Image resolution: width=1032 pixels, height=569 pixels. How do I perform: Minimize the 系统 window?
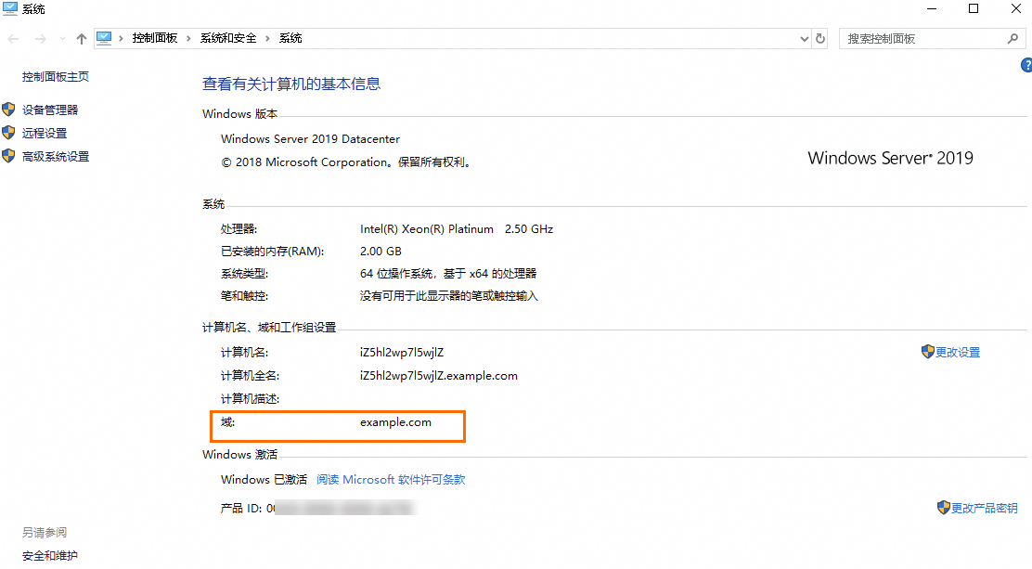click(x=931, y=8)
